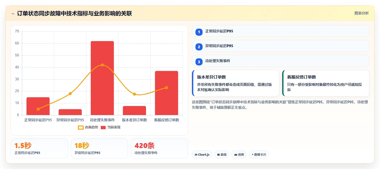Click x-axis label 客服反馈订单数

click(x=166, y=120)
